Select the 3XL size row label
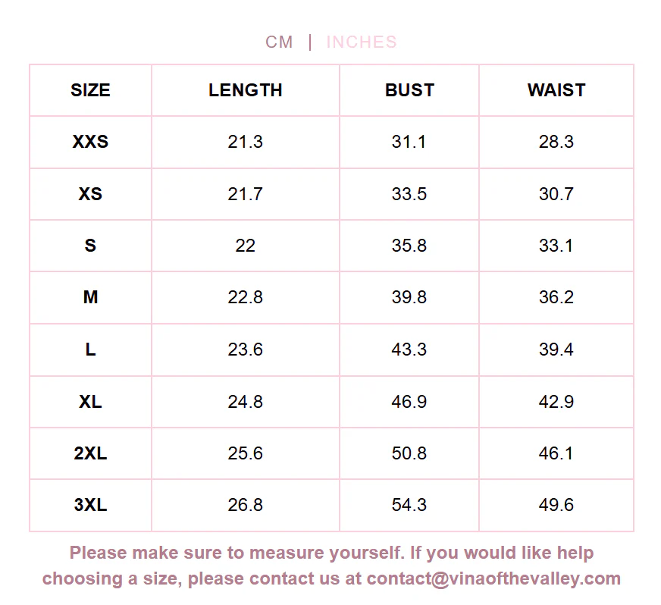This screenshot has width=661, height=605. click(x=90, y=505)
